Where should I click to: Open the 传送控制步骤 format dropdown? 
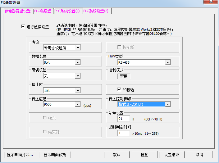[x=167, y=104]
